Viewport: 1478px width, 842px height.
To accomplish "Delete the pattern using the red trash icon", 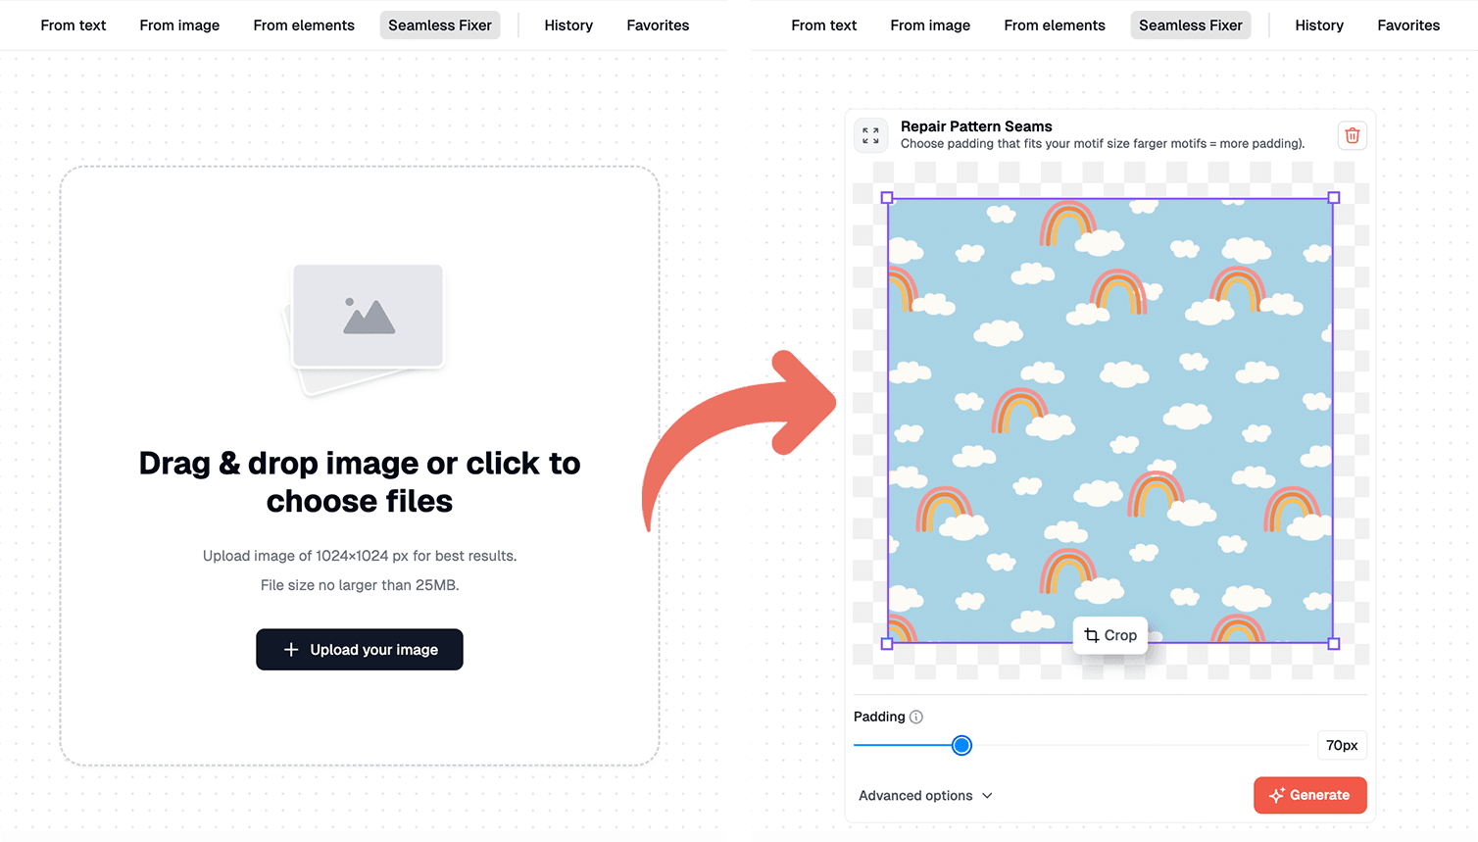I will (1352, 135).
